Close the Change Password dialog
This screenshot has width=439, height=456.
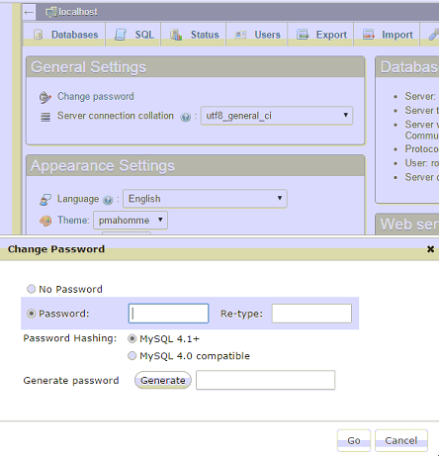[x=430, y=249]
